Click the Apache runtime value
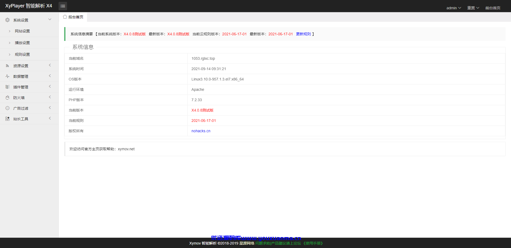 [198, 89]
